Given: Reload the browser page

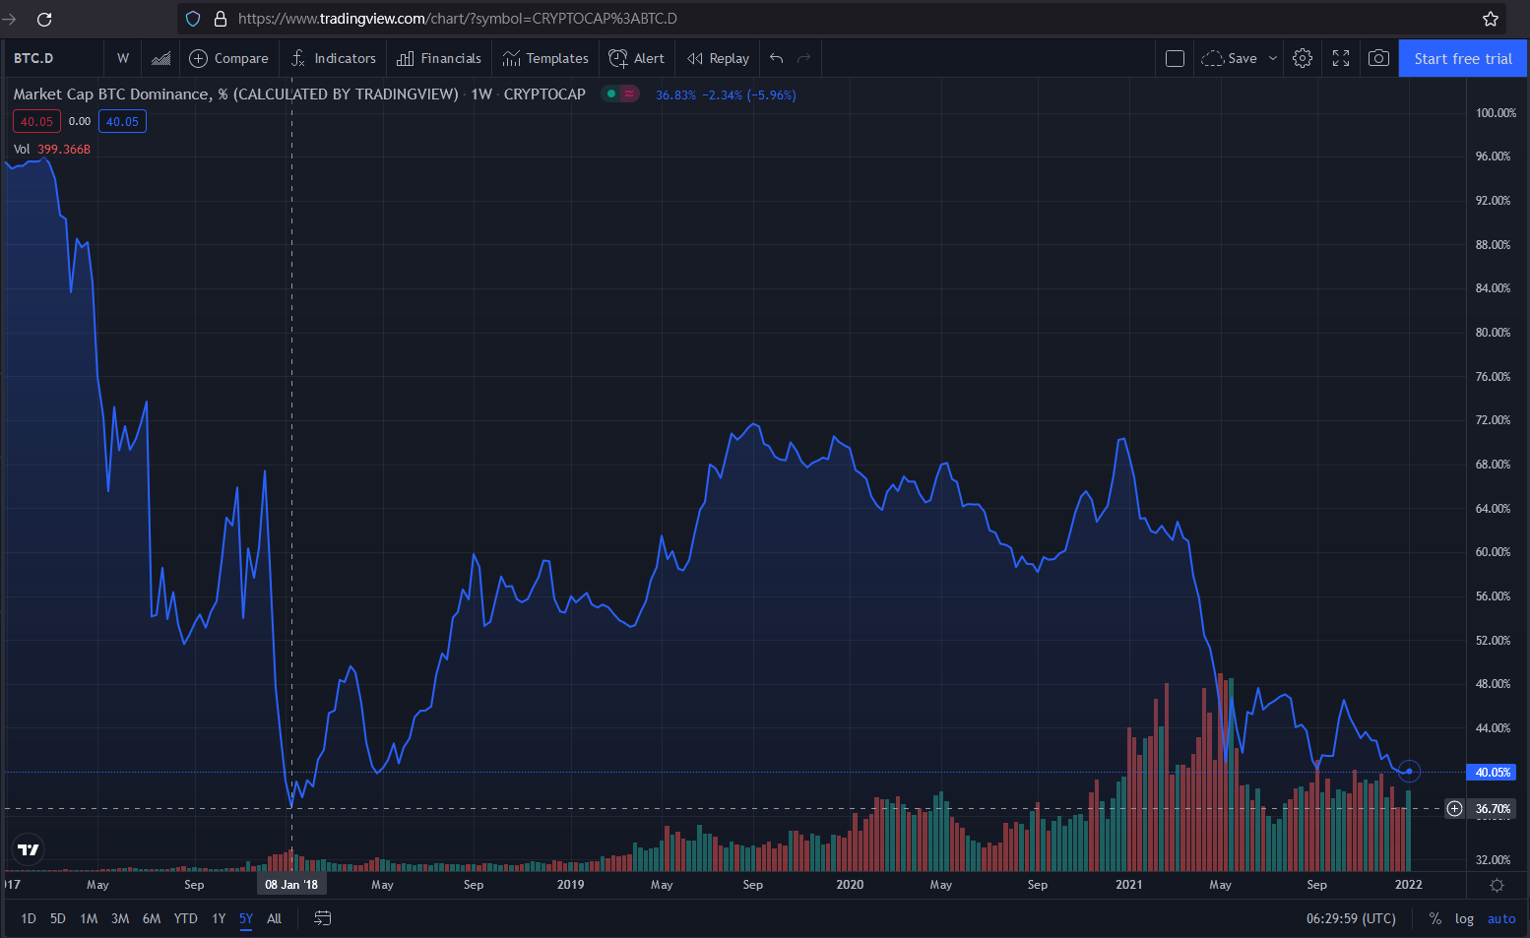Looking at the screenshot, I should click(44, 19).
